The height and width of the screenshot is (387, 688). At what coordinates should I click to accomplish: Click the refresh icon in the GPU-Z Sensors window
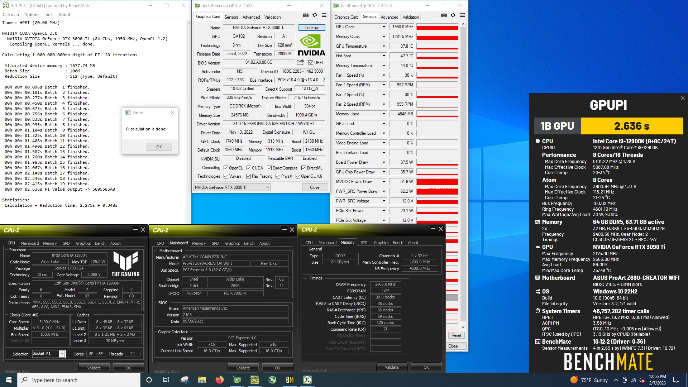click(453, 15)
